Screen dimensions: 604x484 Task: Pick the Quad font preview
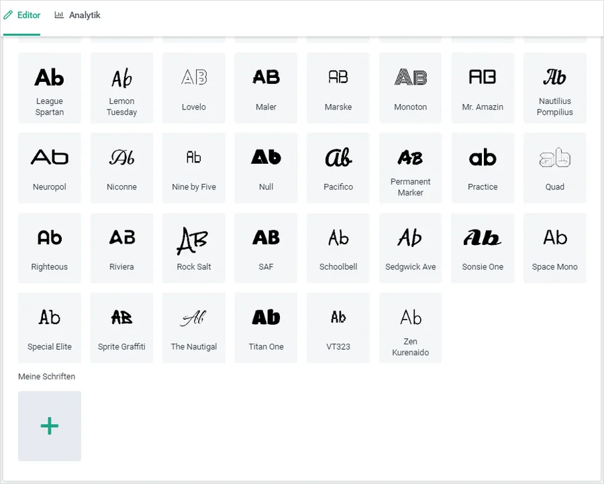coord(554,168)
